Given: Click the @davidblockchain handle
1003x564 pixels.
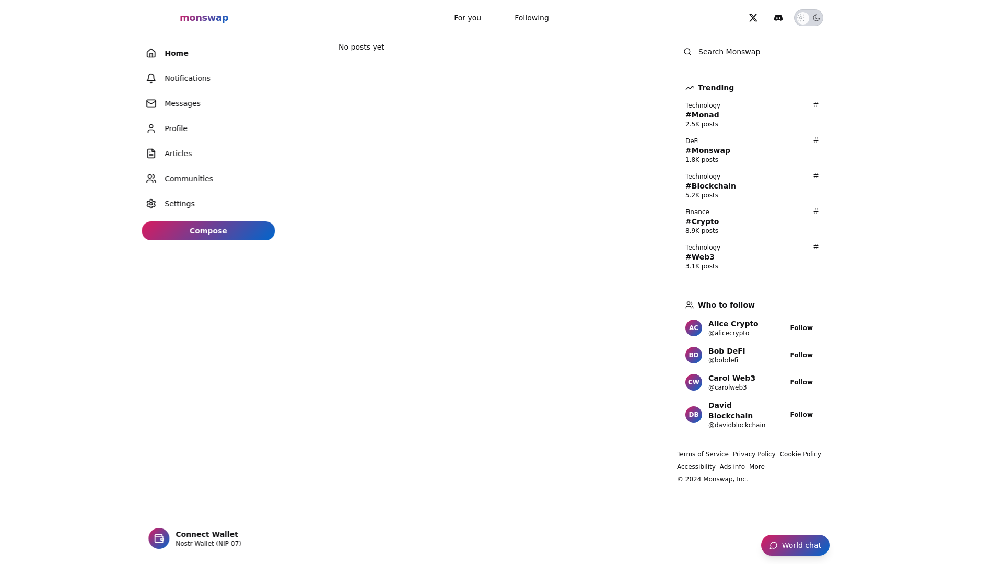Looking at the screenshot, I should point(737,425).
